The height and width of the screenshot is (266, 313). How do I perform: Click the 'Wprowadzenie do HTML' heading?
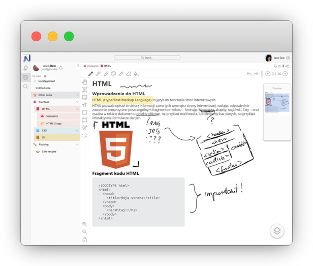point(118,94)
